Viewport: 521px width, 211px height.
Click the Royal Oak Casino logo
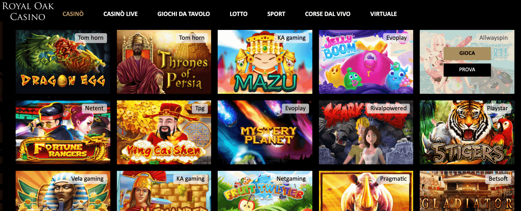[x=28, y=11]
